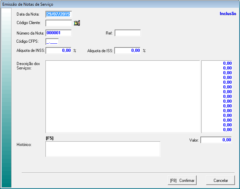Click the Emissão de Notas de Serviço title bar
This screenshot has width=240, height=189.
pyautogui.click(x=102, y=4)
